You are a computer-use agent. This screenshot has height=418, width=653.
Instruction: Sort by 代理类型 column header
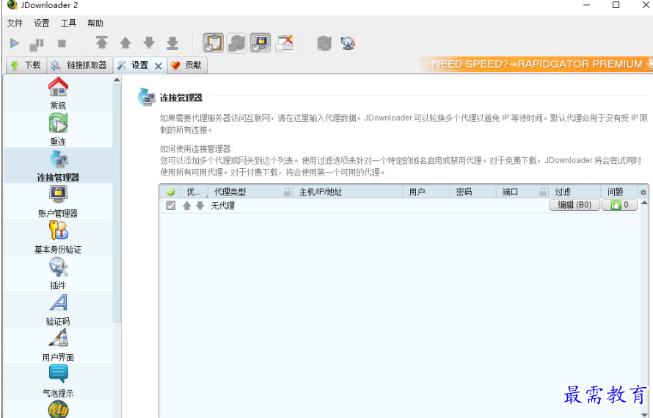(251, 192)
